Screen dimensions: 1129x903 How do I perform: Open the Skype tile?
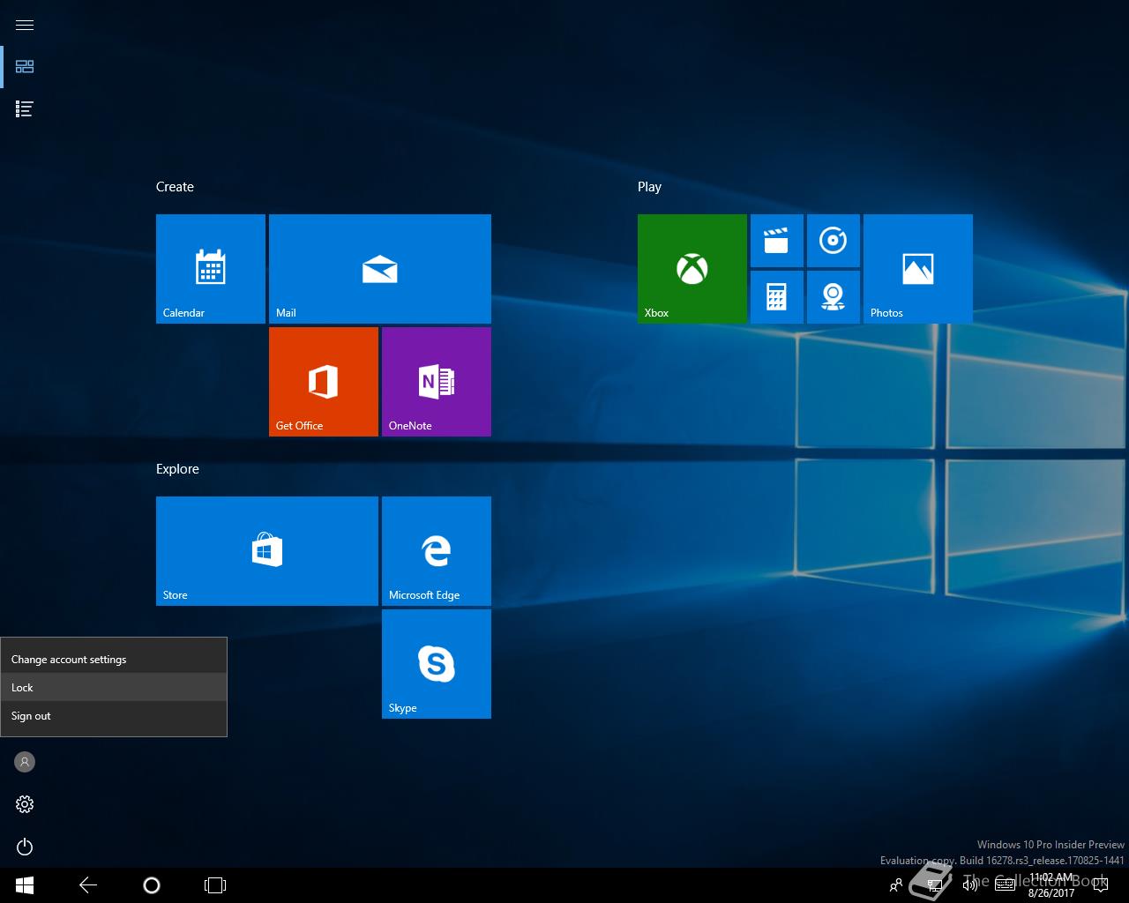click(437, 664)
